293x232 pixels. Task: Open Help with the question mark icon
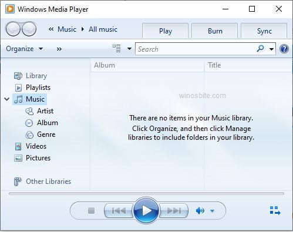tap(284, 49)
